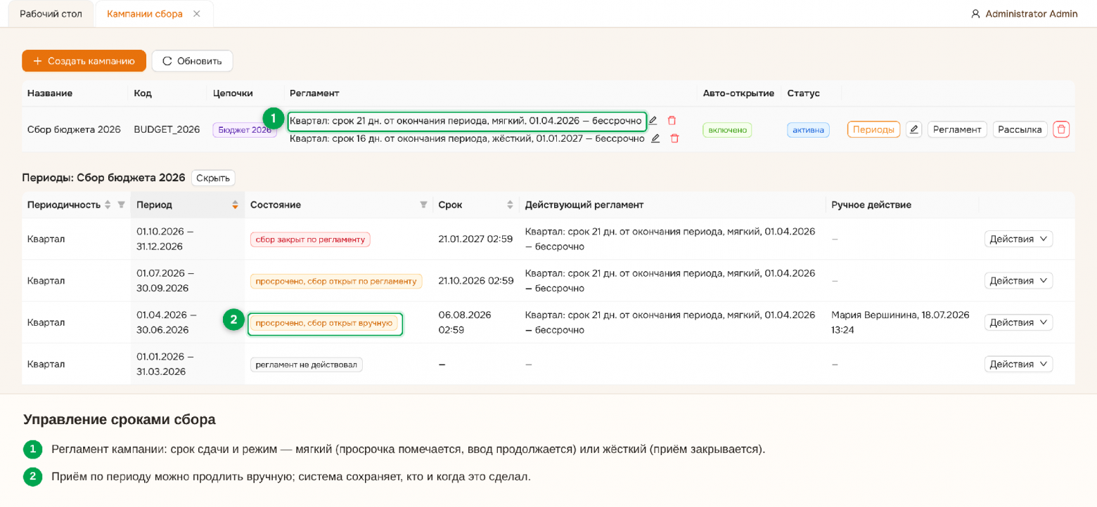Click the Ручное действие column header
The width and height of the screenshot is (1097, 507).
871,205
